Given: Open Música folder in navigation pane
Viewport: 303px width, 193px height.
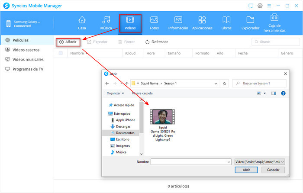Looking at the screenshot, I should click(119, 152).
